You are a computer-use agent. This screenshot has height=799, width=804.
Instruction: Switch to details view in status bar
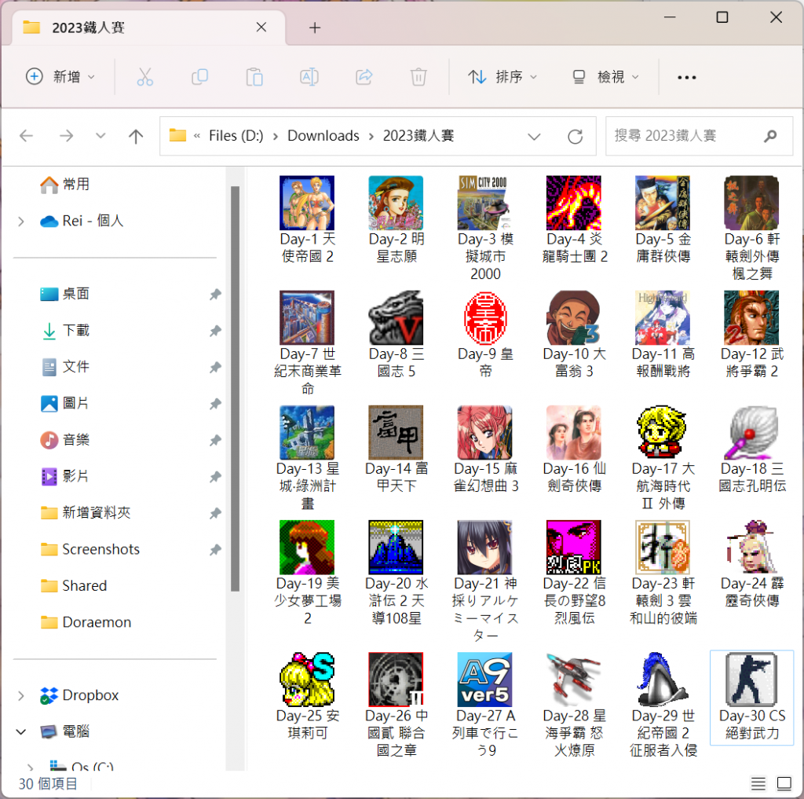tap(758, 783)
